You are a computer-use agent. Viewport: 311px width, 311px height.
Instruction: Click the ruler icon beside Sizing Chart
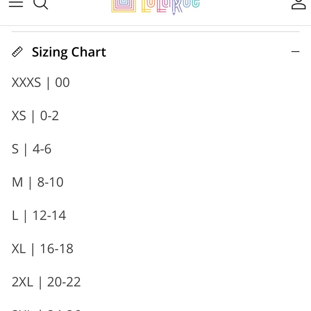[x=17, y=52]
